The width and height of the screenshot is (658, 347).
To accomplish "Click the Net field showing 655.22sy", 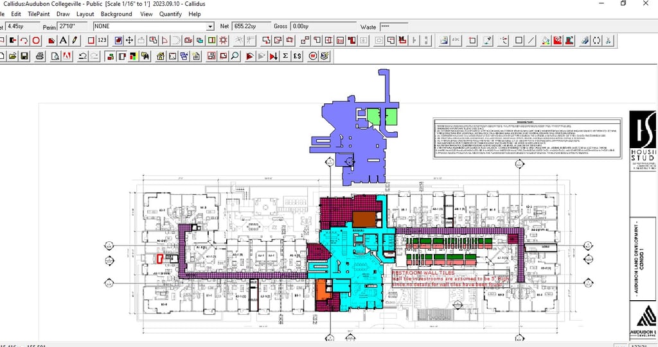I will pyautogui.click(x=251, y=26).
